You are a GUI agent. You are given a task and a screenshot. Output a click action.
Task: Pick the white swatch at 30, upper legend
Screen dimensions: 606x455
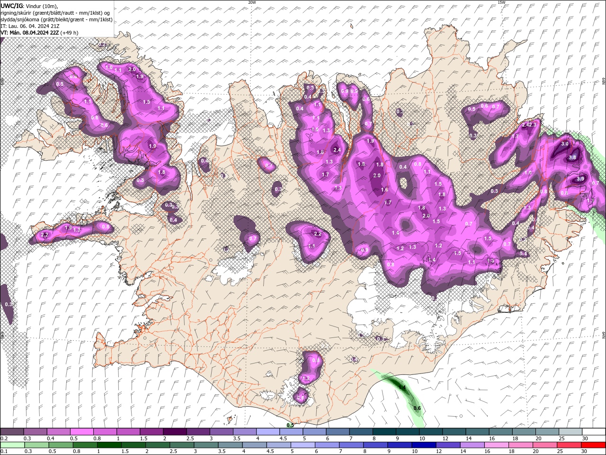[x=594, y=432]
